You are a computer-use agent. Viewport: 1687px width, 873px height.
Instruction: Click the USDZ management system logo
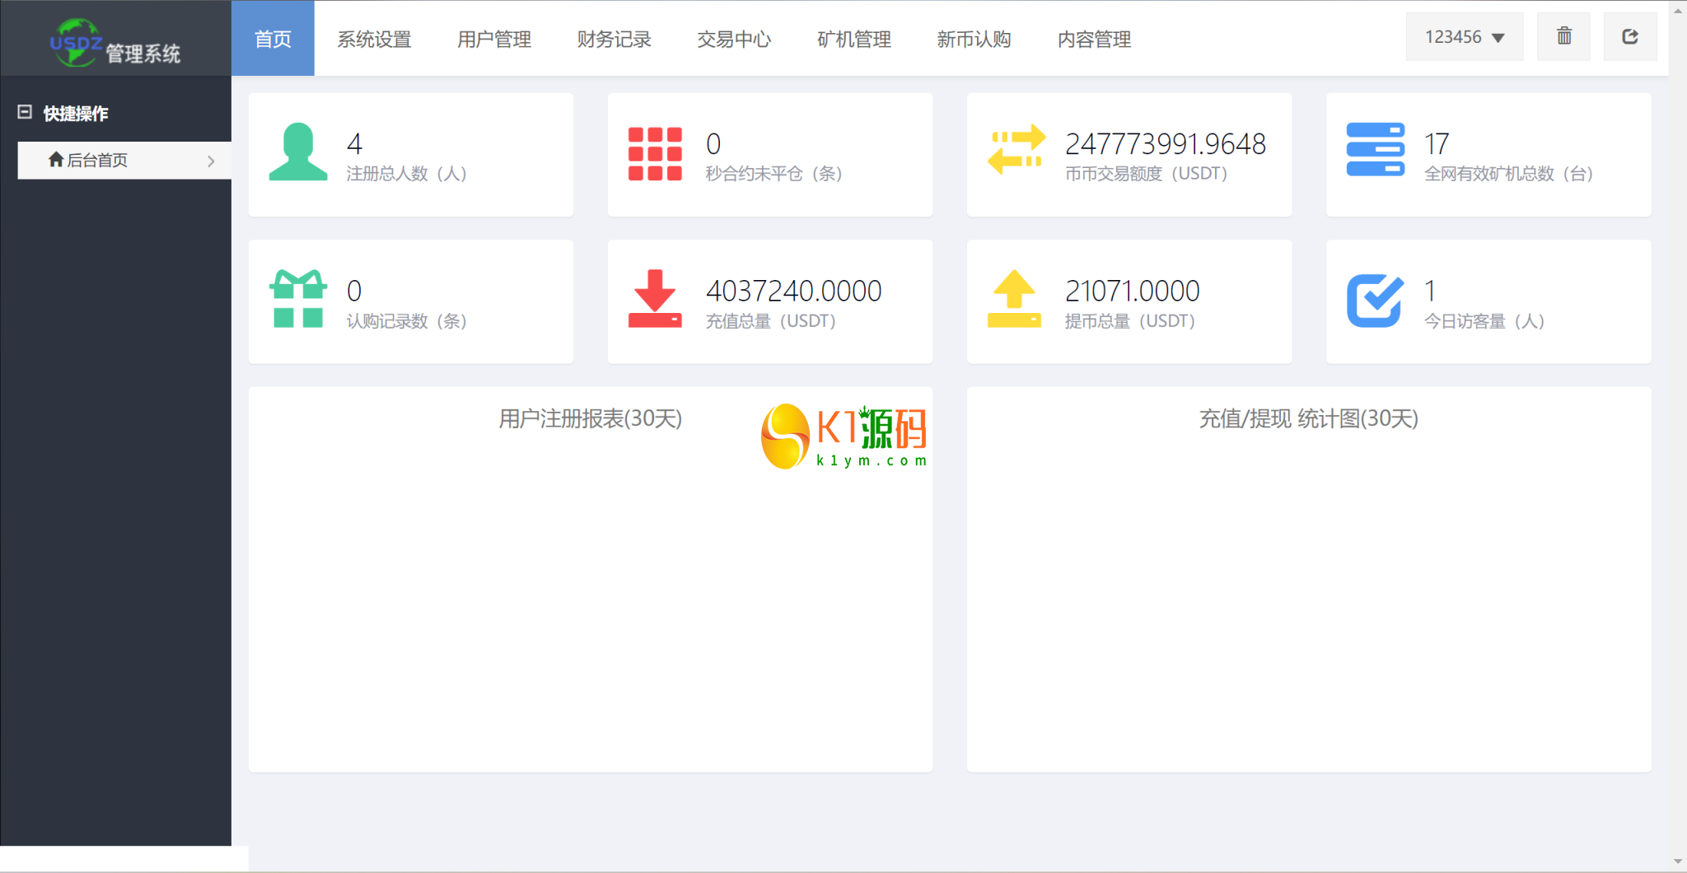115,41
